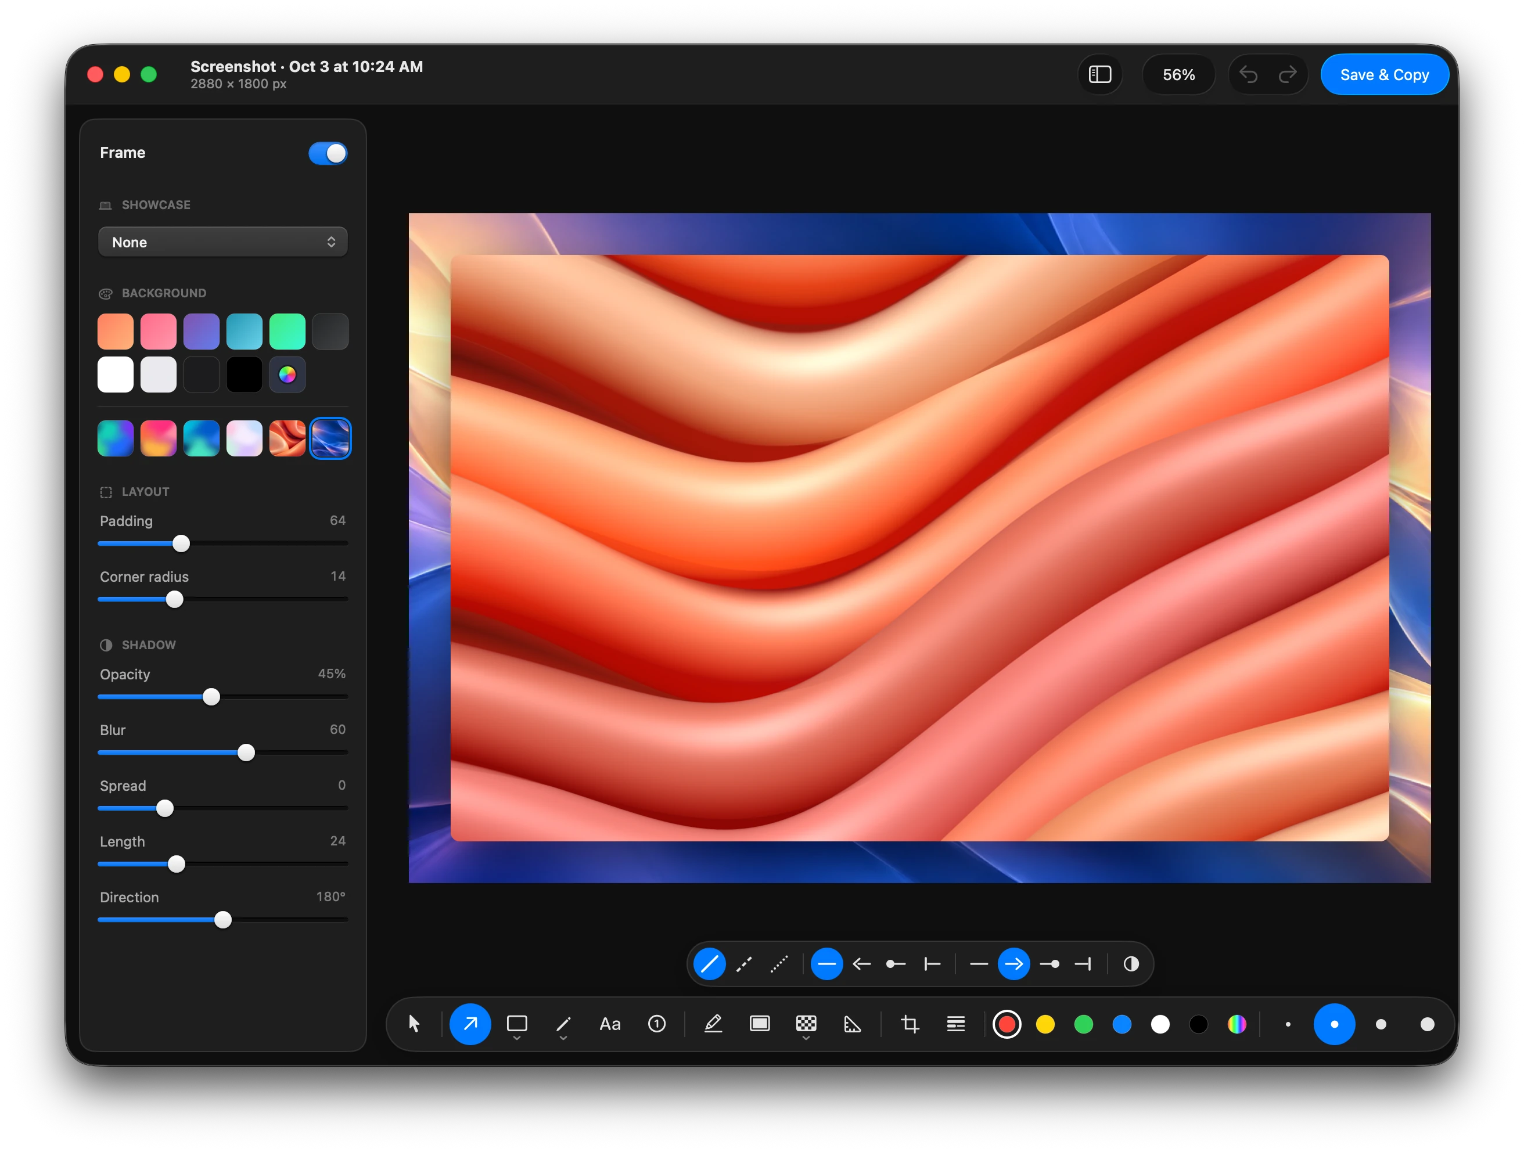Set the line start to arrowhead
This screenshot has height=1152, width=1524.
[862, 963]
